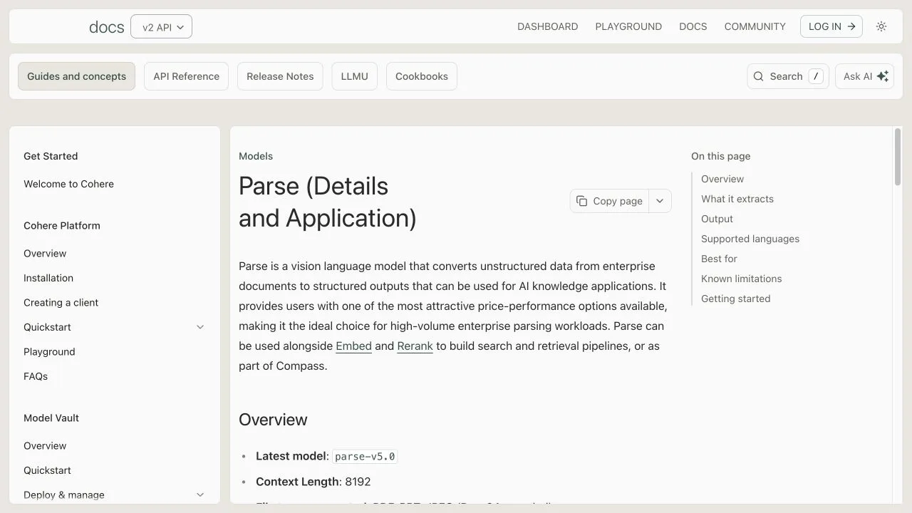Screen dimensions: 912x513
Task: Go to PLAYGROUND in top navigation
Action: click(x=628, y=26)
